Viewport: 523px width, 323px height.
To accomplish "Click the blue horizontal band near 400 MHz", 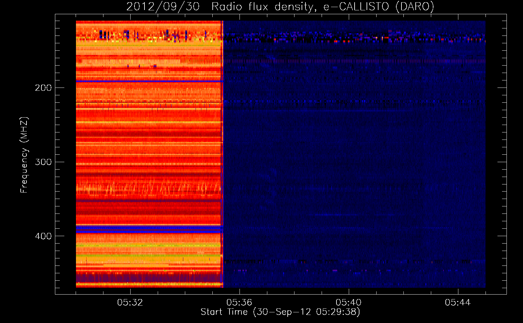I will point(149,229).
